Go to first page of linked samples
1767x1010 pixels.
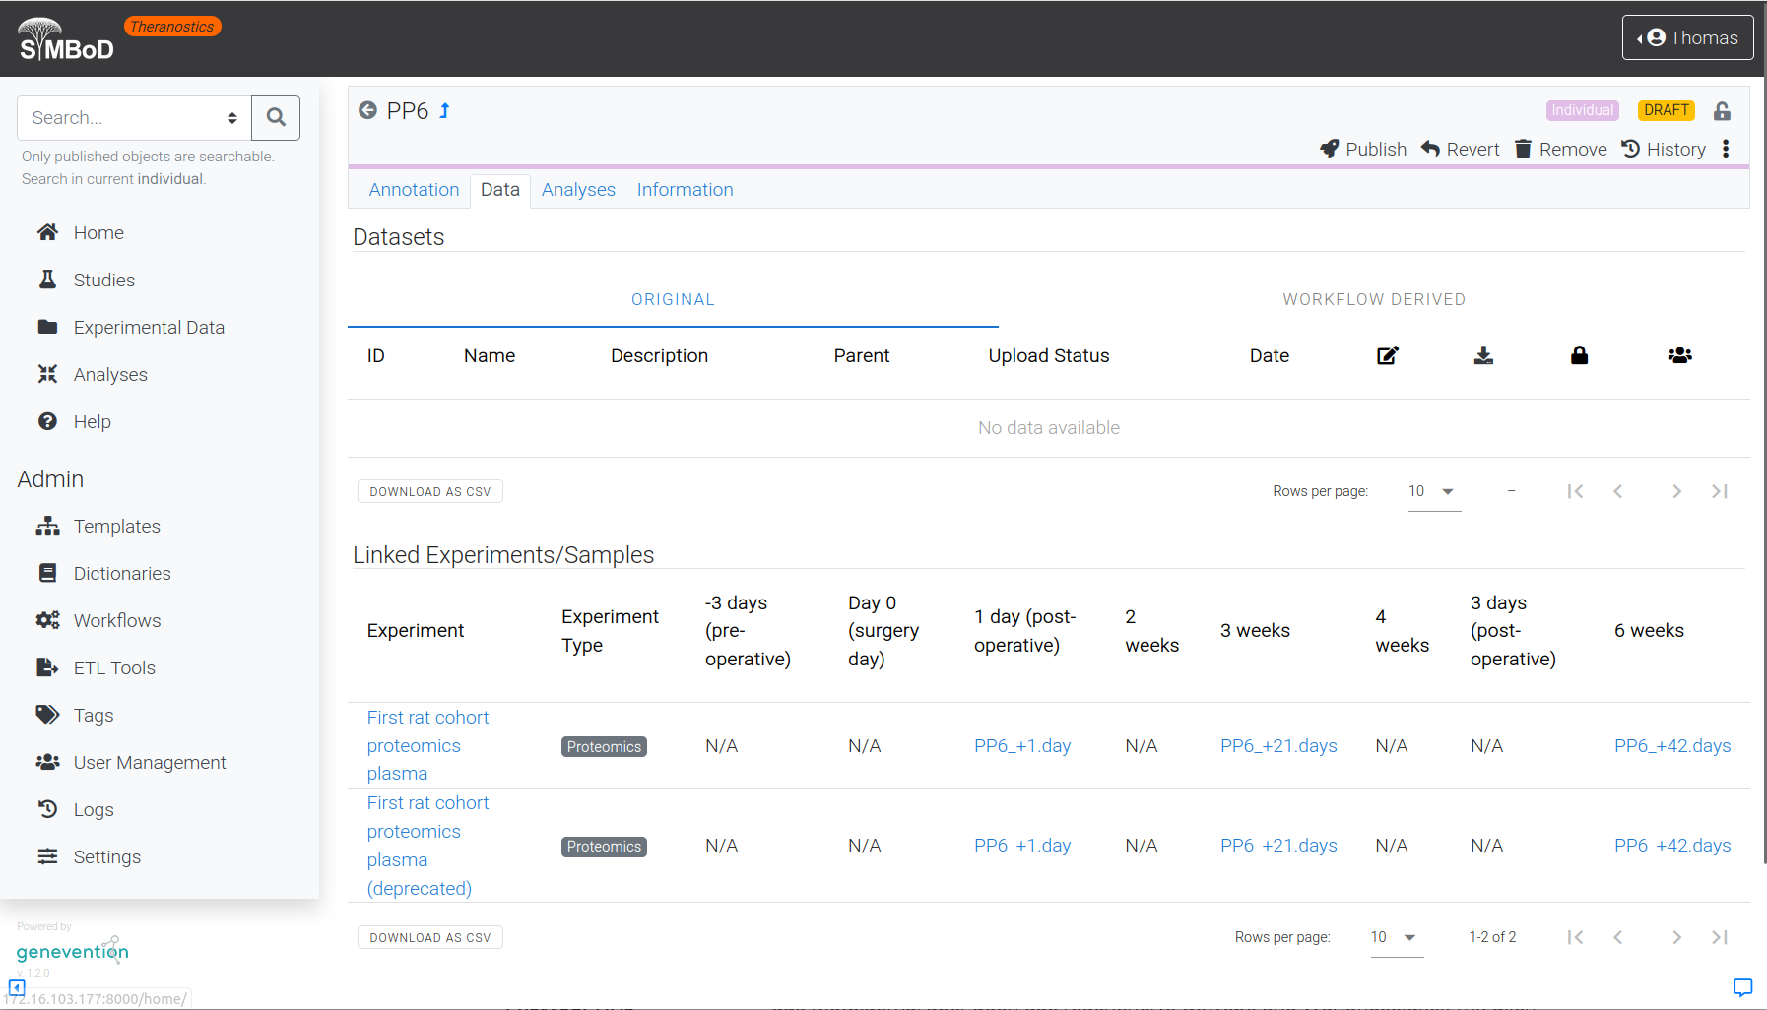[x=1575, y=937]
